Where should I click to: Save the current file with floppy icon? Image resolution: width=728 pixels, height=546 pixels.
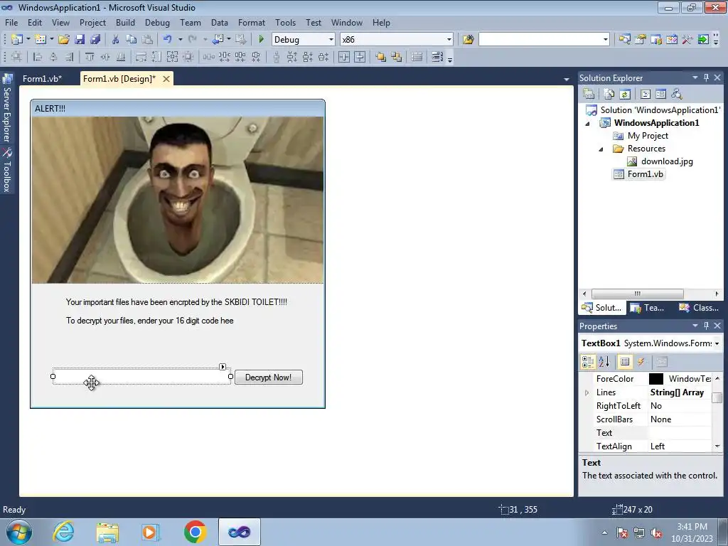pyautogui.click(x=80, y=40)
